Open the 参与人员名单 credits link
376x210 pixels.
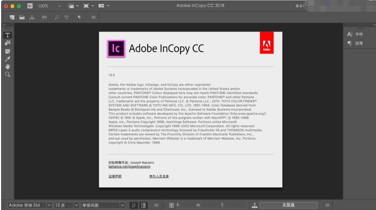[159, 176]
